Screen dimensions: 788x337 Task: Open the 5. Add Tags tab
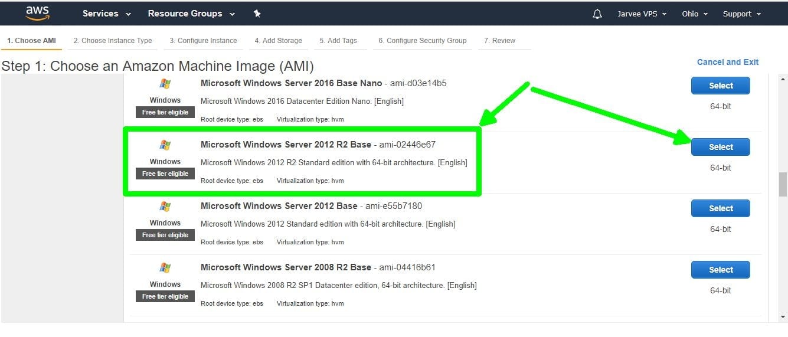point(338,41)
